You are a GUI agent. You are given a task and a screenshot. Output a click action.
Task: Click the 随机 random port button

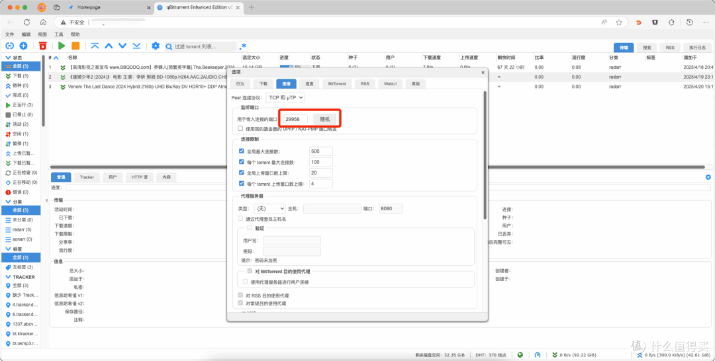pyautogui.click(x=324, y=119)
